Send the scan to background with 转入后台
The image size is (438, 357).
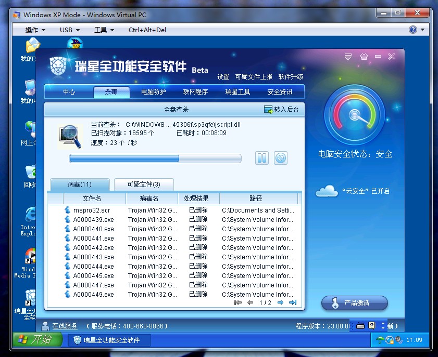(x=281, y=110)
